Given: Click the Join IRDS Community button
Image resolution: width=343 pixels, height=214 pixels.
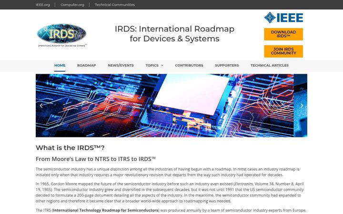Looking at the screenshot, I should (x=283, y=51).
